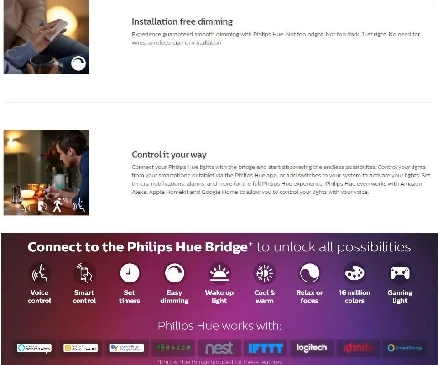Select the IFTTT logo
438x365 pixels.
tap(266, 348)
